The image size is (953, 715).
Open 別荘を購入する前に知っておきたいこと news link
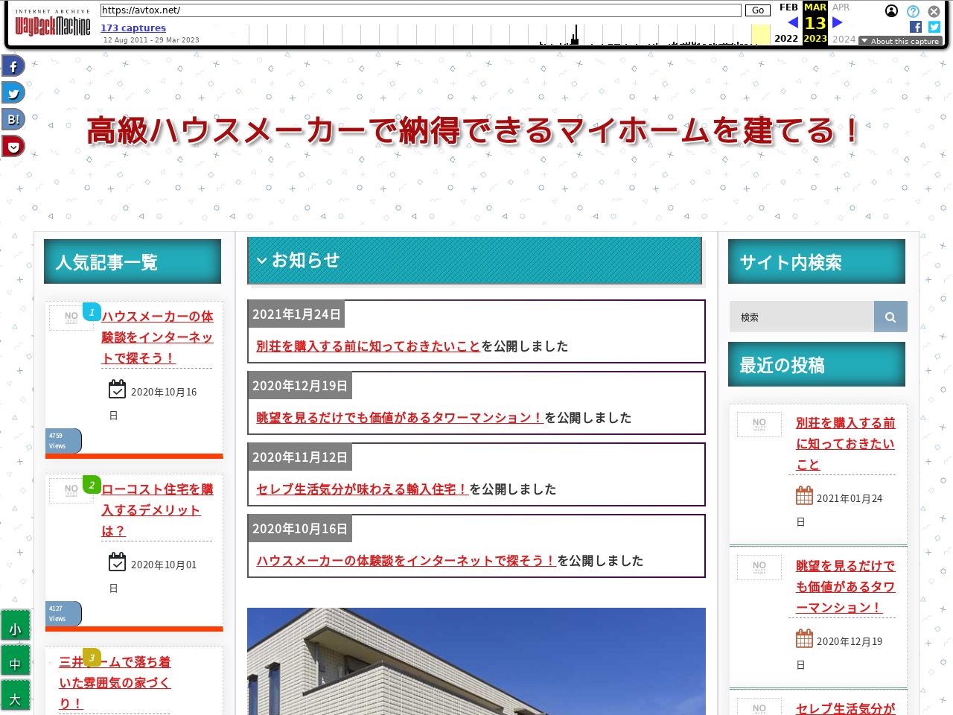368,346
